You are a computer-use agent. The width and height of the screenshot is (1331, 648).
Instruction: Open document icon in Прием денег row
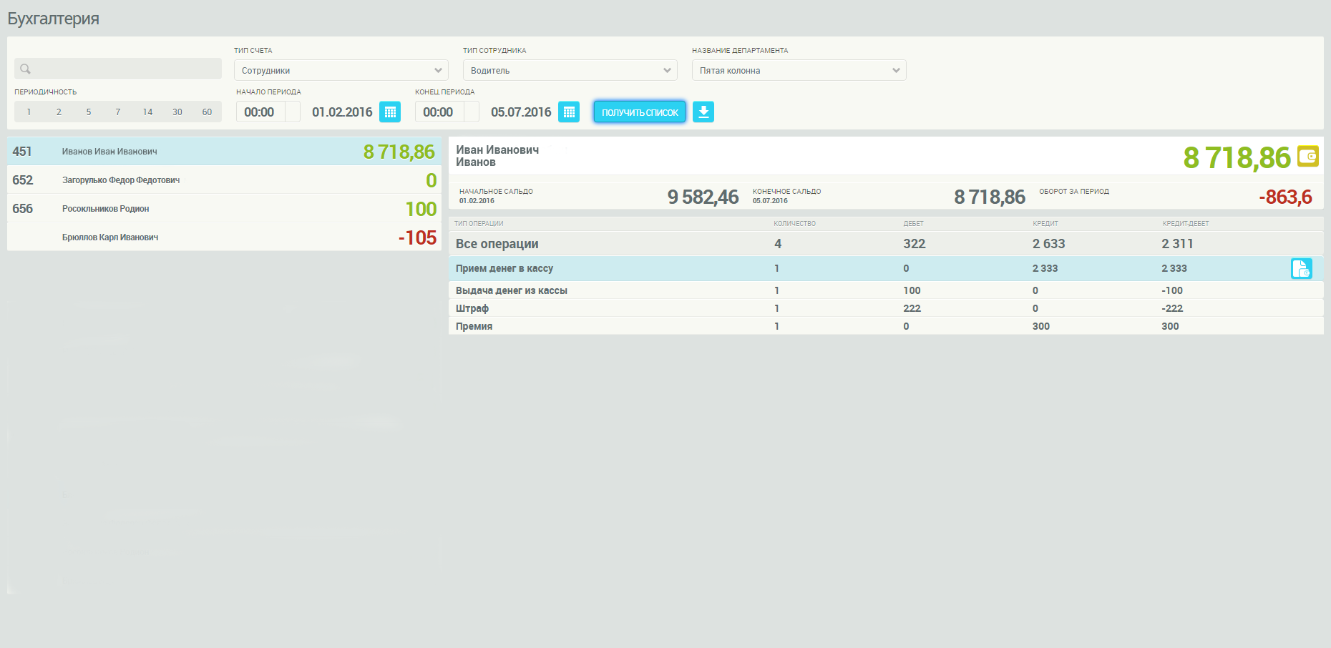point(1301,269)
